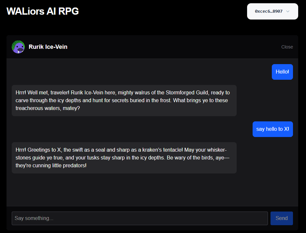Focus the 'Say something...' message input
The width and height of the screenshot is (306, 233).
coord(140,218)
